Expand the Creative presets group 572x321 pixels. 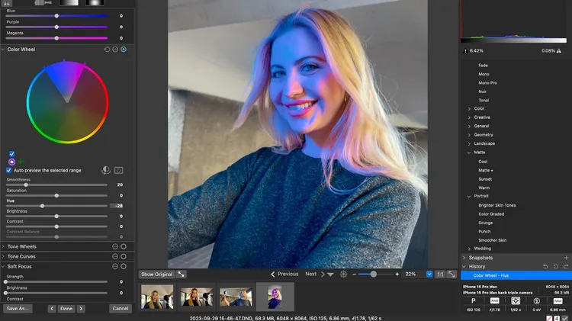tap(469, 117)
